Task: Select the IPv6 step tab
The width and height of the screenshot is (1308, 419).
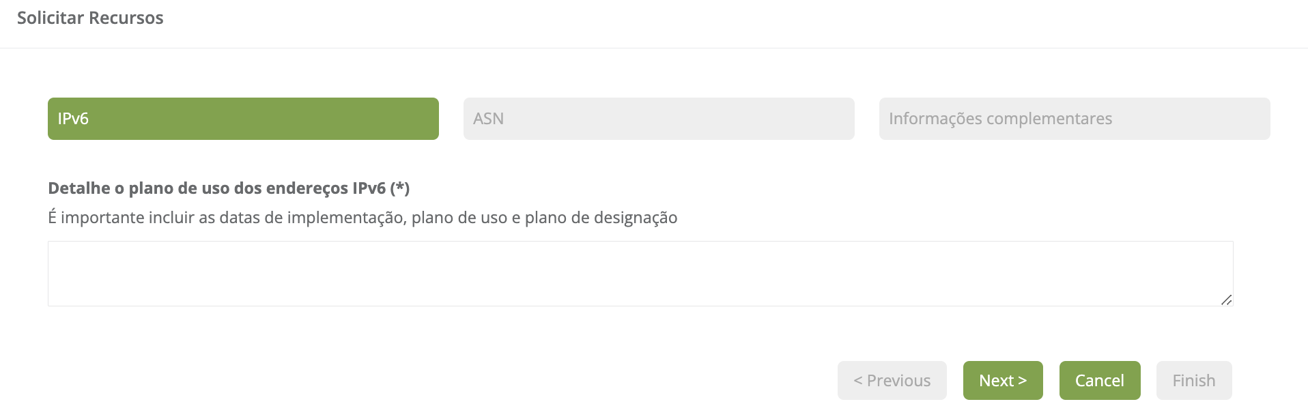Action: 243,119
